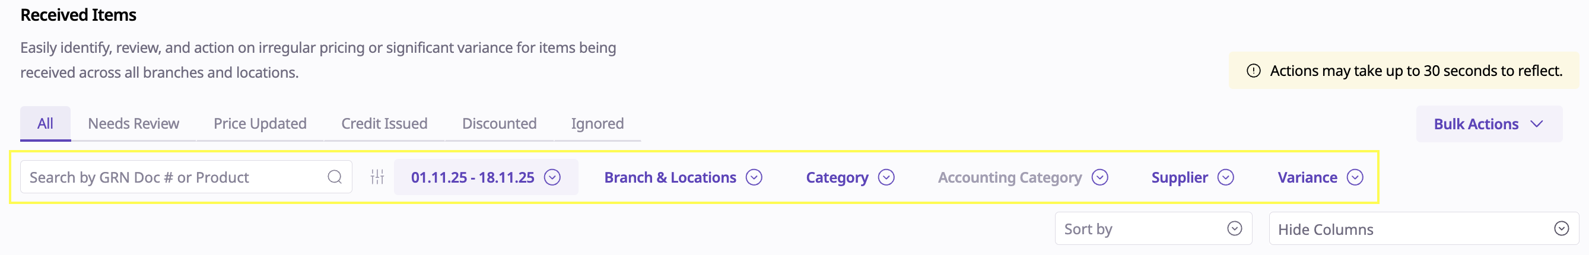Switch to the Needs Review tab
Viewport: 1589px width, 255px height.
pyautogui.click(x=134, y=124)
